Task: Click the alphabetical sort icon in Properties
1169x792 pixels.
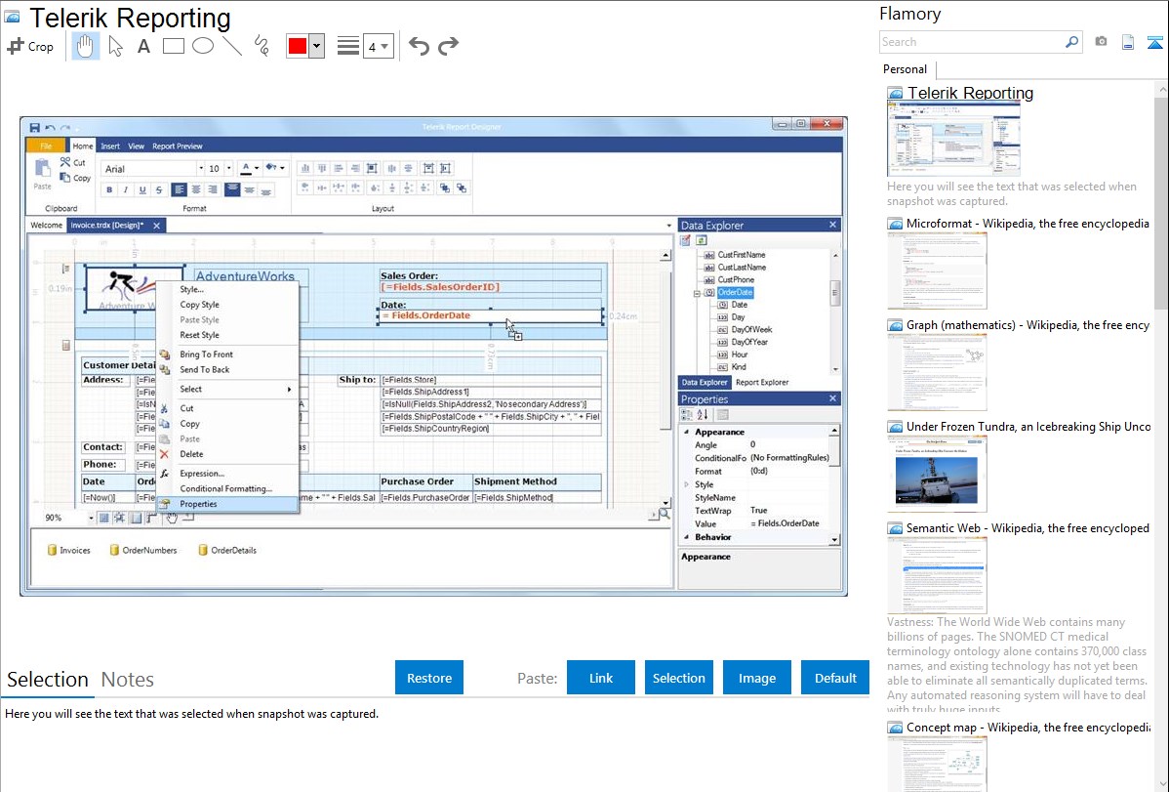Action: click(703, 415)
